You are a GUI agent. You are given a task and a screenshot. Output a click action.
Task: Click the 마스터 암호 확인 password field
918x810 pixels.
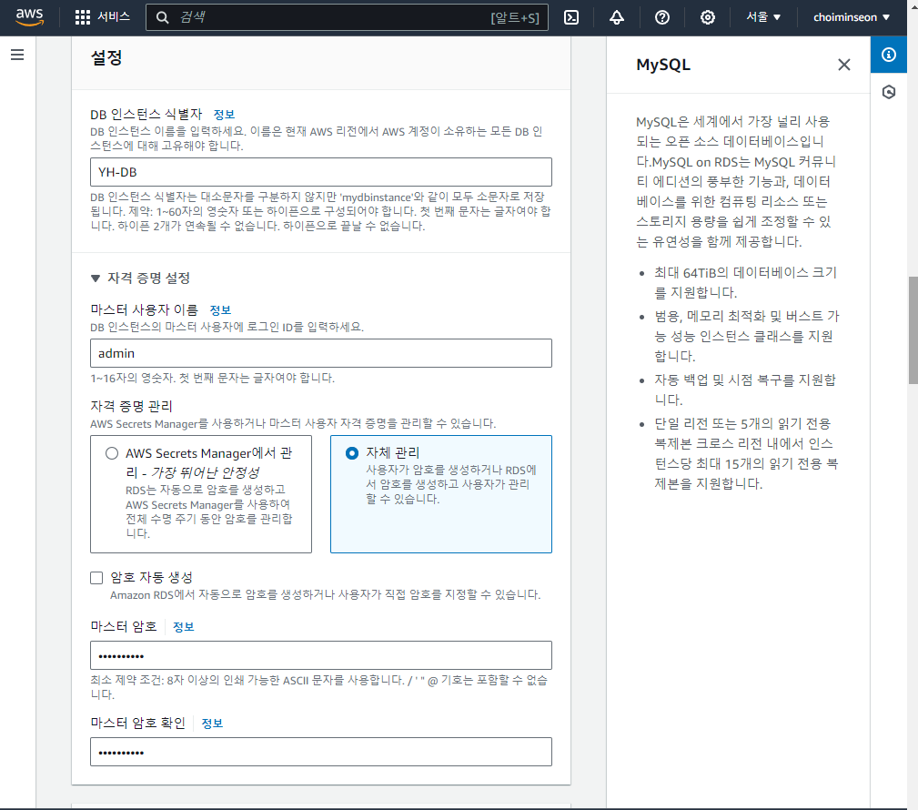tap(321, 752)
